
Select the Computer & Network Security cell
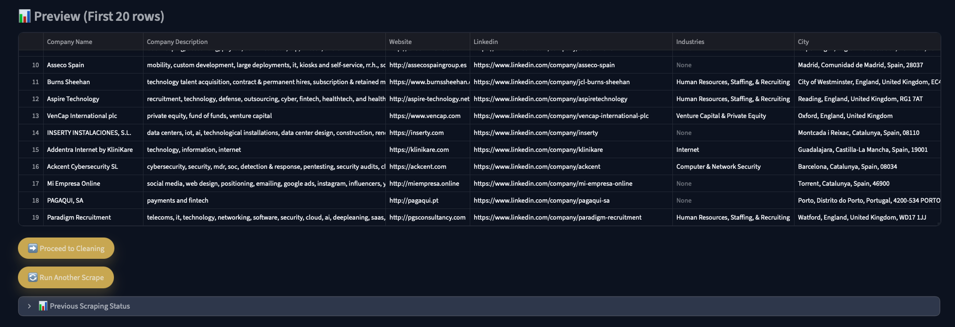733,166
